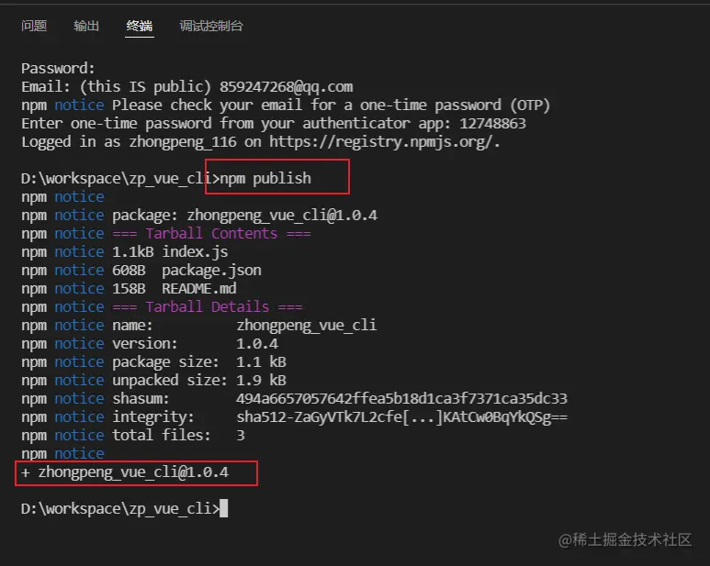Screen dimensions: 710x566
Task: Switch to the 输出 tab
Action: [x=86, y=26]
